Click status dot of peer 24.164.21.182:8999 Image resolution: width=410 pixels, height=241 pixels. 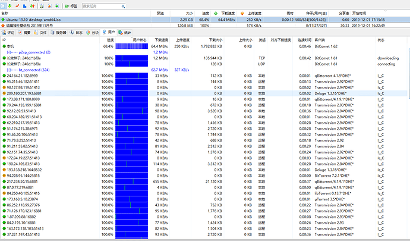pyautogui.click(x=3, y=76)
